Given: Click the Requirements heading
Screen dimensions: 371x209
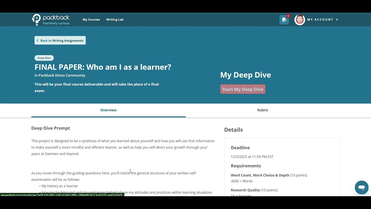Looking at the screenshot, I should (x=246, y=166).
